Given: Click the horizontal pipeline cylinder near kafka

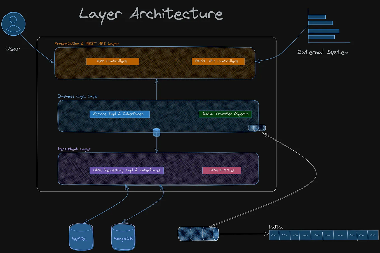Looking at the screenshot, I should (198, 234).
